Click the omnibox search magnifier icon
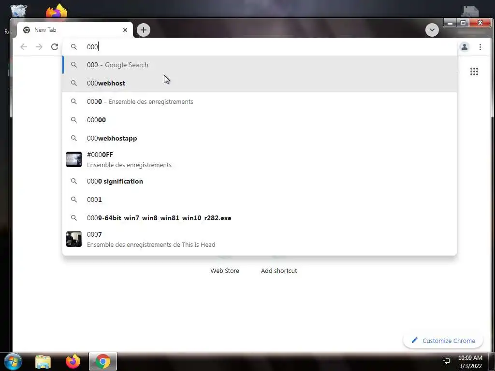The height and width of the screenshot is (371, 495). point(74,47)
